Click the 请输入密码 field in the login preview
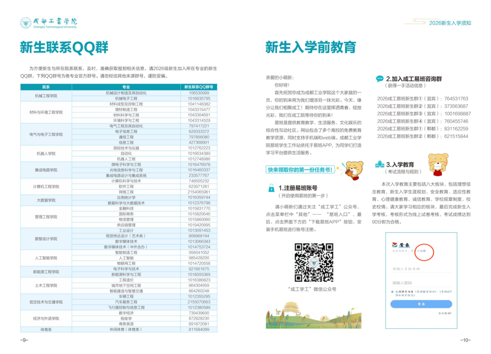 422,283
